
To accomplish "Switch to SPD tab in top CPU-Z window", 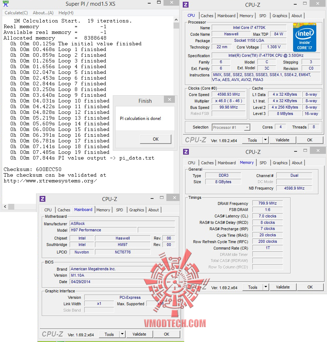I will (x=263, y=16).
